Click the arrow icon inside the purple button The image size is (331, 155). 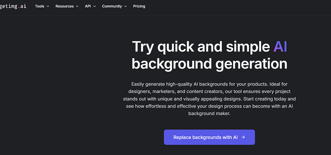coord(243,137)
